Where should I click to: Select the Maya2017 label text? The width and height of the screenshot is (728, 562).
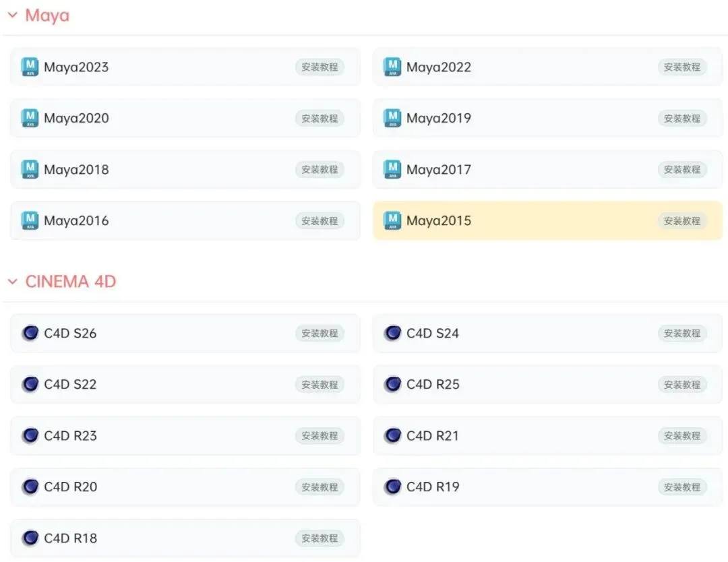439,170
